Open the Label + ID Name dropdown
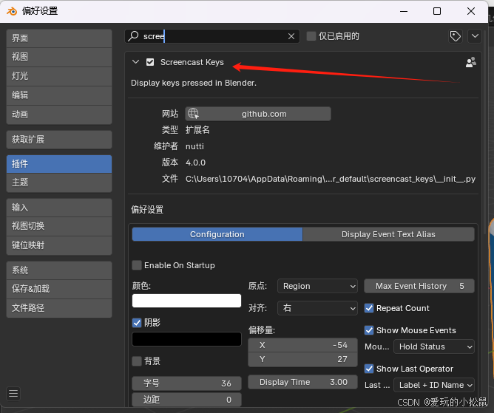Screen dimensions: 494x413 pyautogui.click(x=434, y=385)
